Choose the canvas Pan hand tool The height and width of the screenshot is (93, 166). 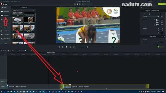click(x=77, y=4)
